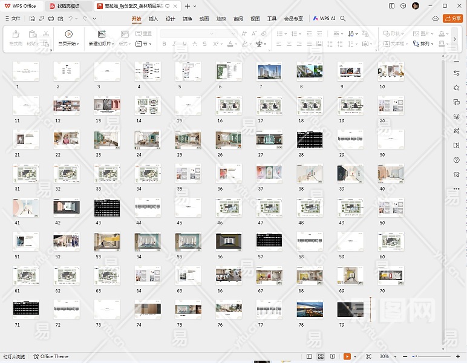Click the fit-to-window icon in status bar
Viewport: 467px width, 363px height.
368,357
